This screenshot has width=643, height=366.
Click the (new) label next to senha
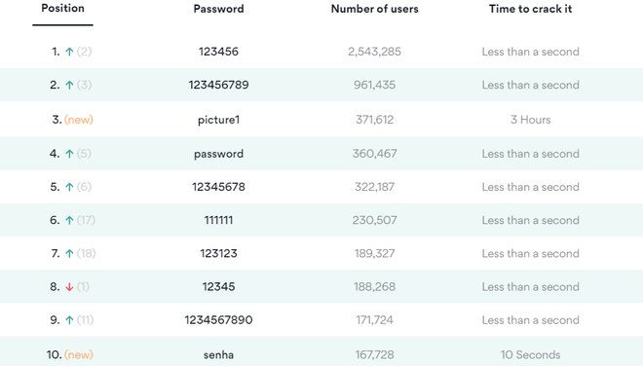click(79, 354)
